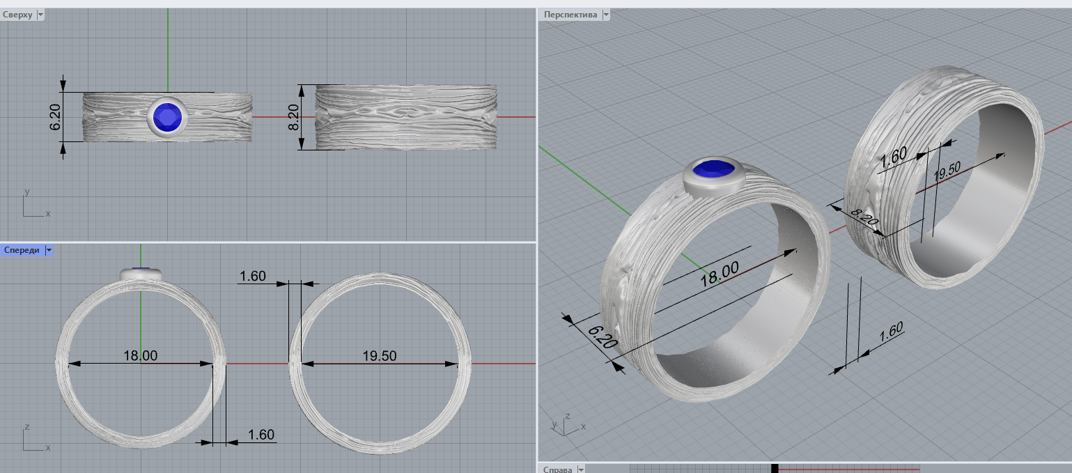1072x473 pixels.
Task: Select the wide textured ring in top view
Action: tap(405, 117)
